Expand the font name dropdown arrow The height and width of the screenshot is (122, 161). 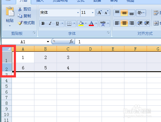pos(78,13)
